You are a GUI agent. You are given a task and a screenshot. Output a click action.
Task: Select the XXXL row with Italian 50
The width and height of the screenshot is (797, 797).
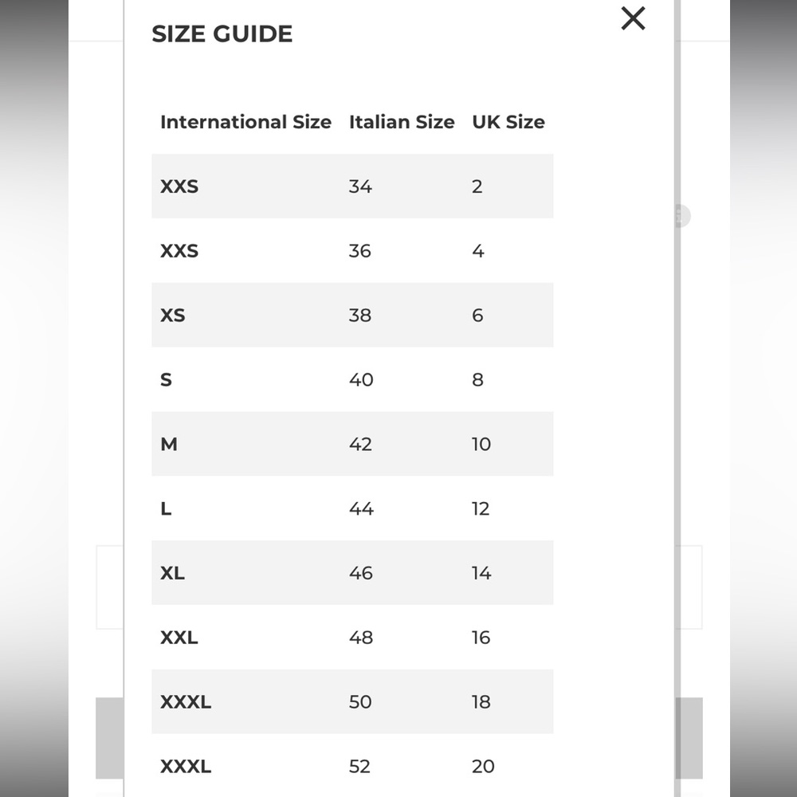click(x=352, y=701)
